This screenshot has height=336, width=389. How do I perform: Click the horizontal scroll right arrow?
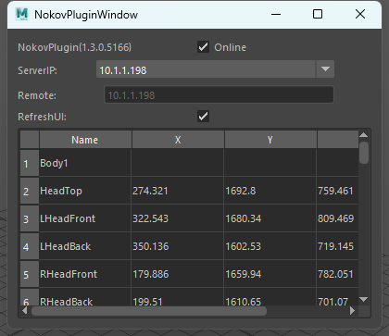(352, 311)
